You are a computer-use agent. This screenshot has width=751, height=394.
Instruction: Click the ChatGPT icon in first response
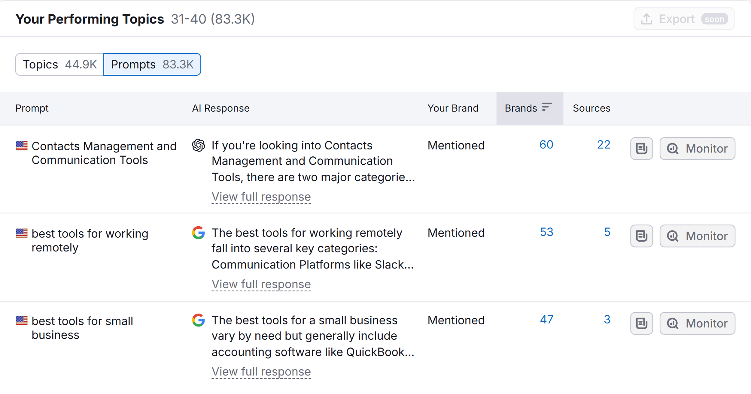coord(199,146)
